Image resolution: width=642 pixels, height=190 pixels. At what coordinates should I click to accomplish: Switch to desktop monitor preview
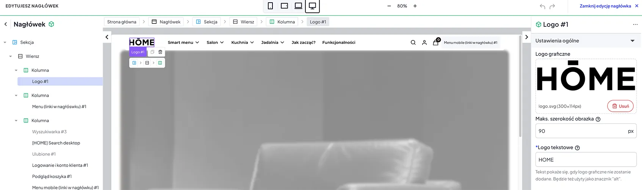312,6
